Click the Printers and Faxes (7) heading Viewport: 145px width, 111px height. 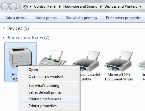point(28,38)
